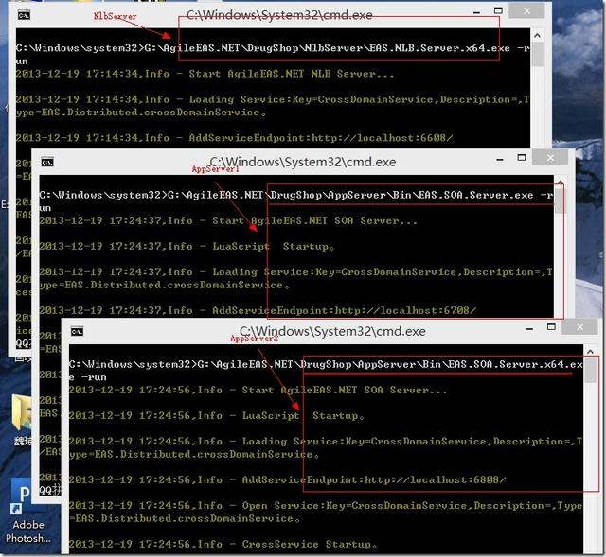606x557 pixels.
Task: Close the NlbServer cmd window
Action: point(526,10)
